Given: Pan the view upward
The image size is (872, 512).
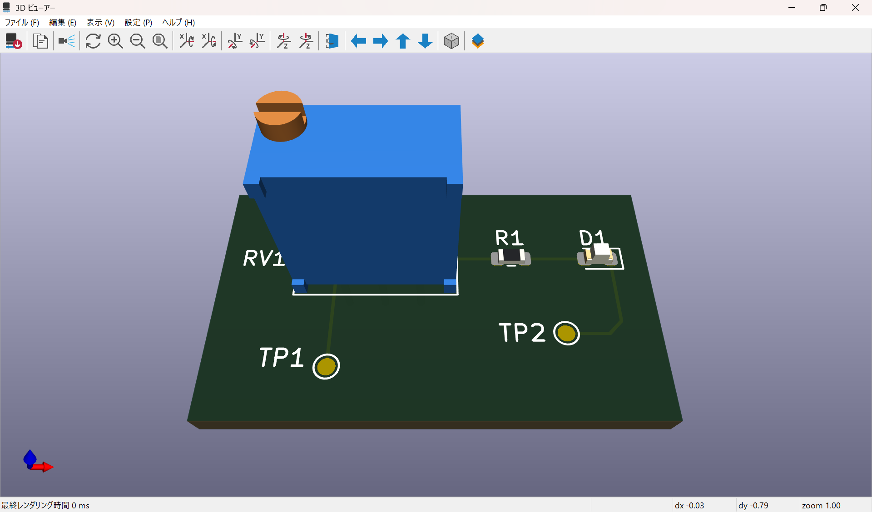Looking at the screenshot, I should click(403, 41).
